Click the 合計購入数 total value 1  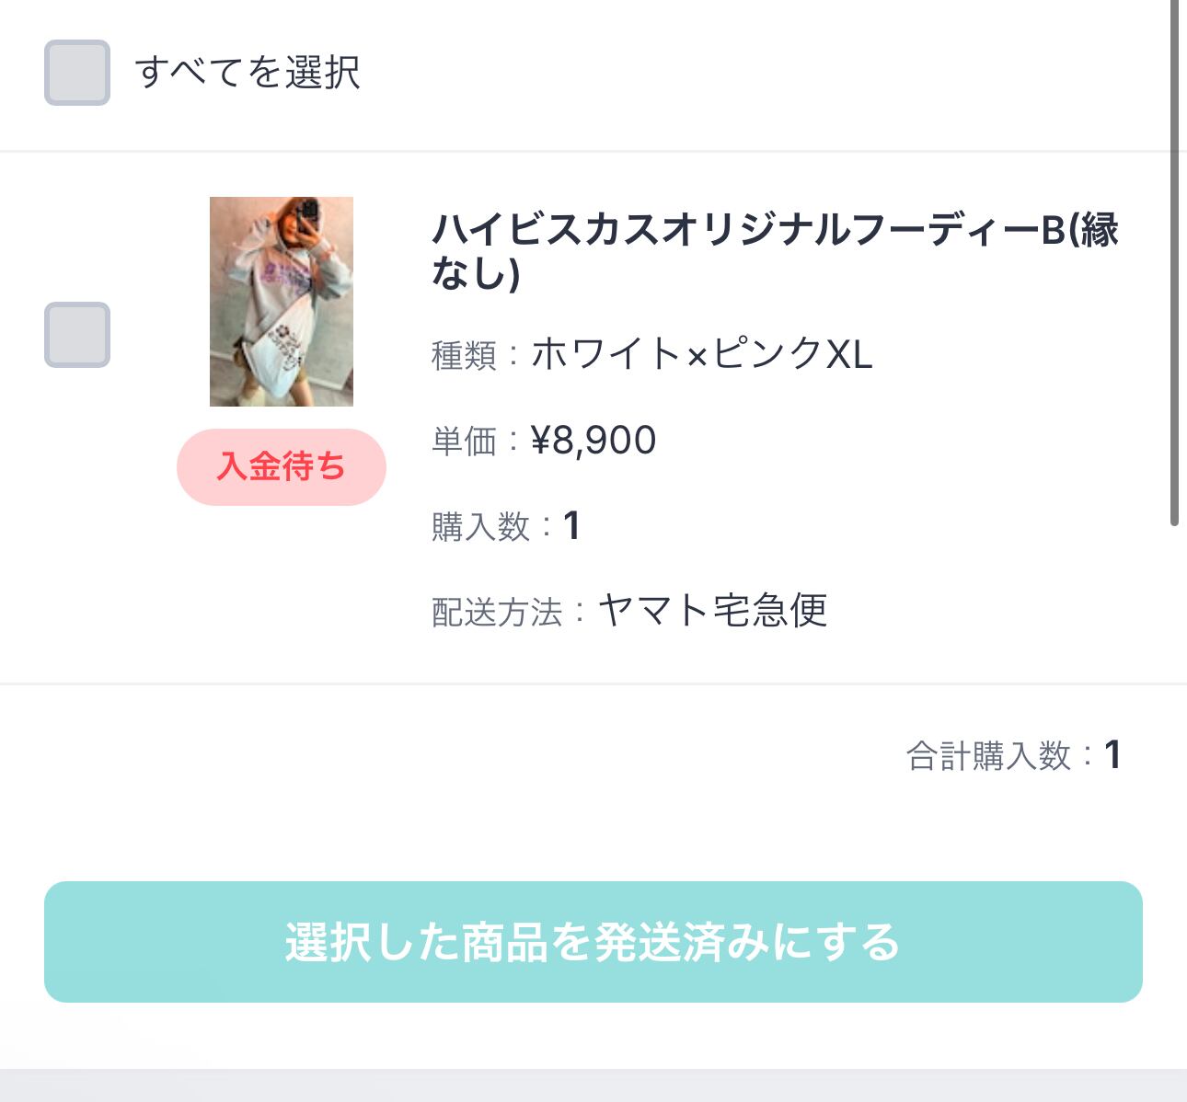(1112, 755)
